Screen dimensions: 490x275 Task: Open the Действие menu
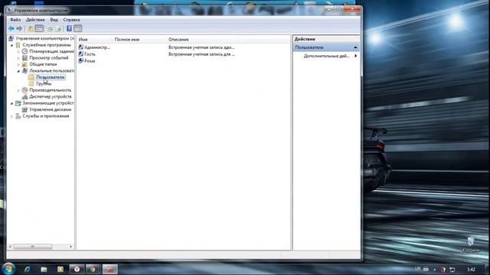click(35, 20)
